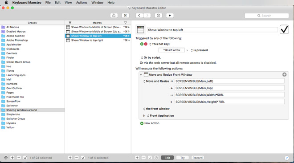Open the Window menu
The width and height of the screenshot is (294, 163).
point(97,2)
